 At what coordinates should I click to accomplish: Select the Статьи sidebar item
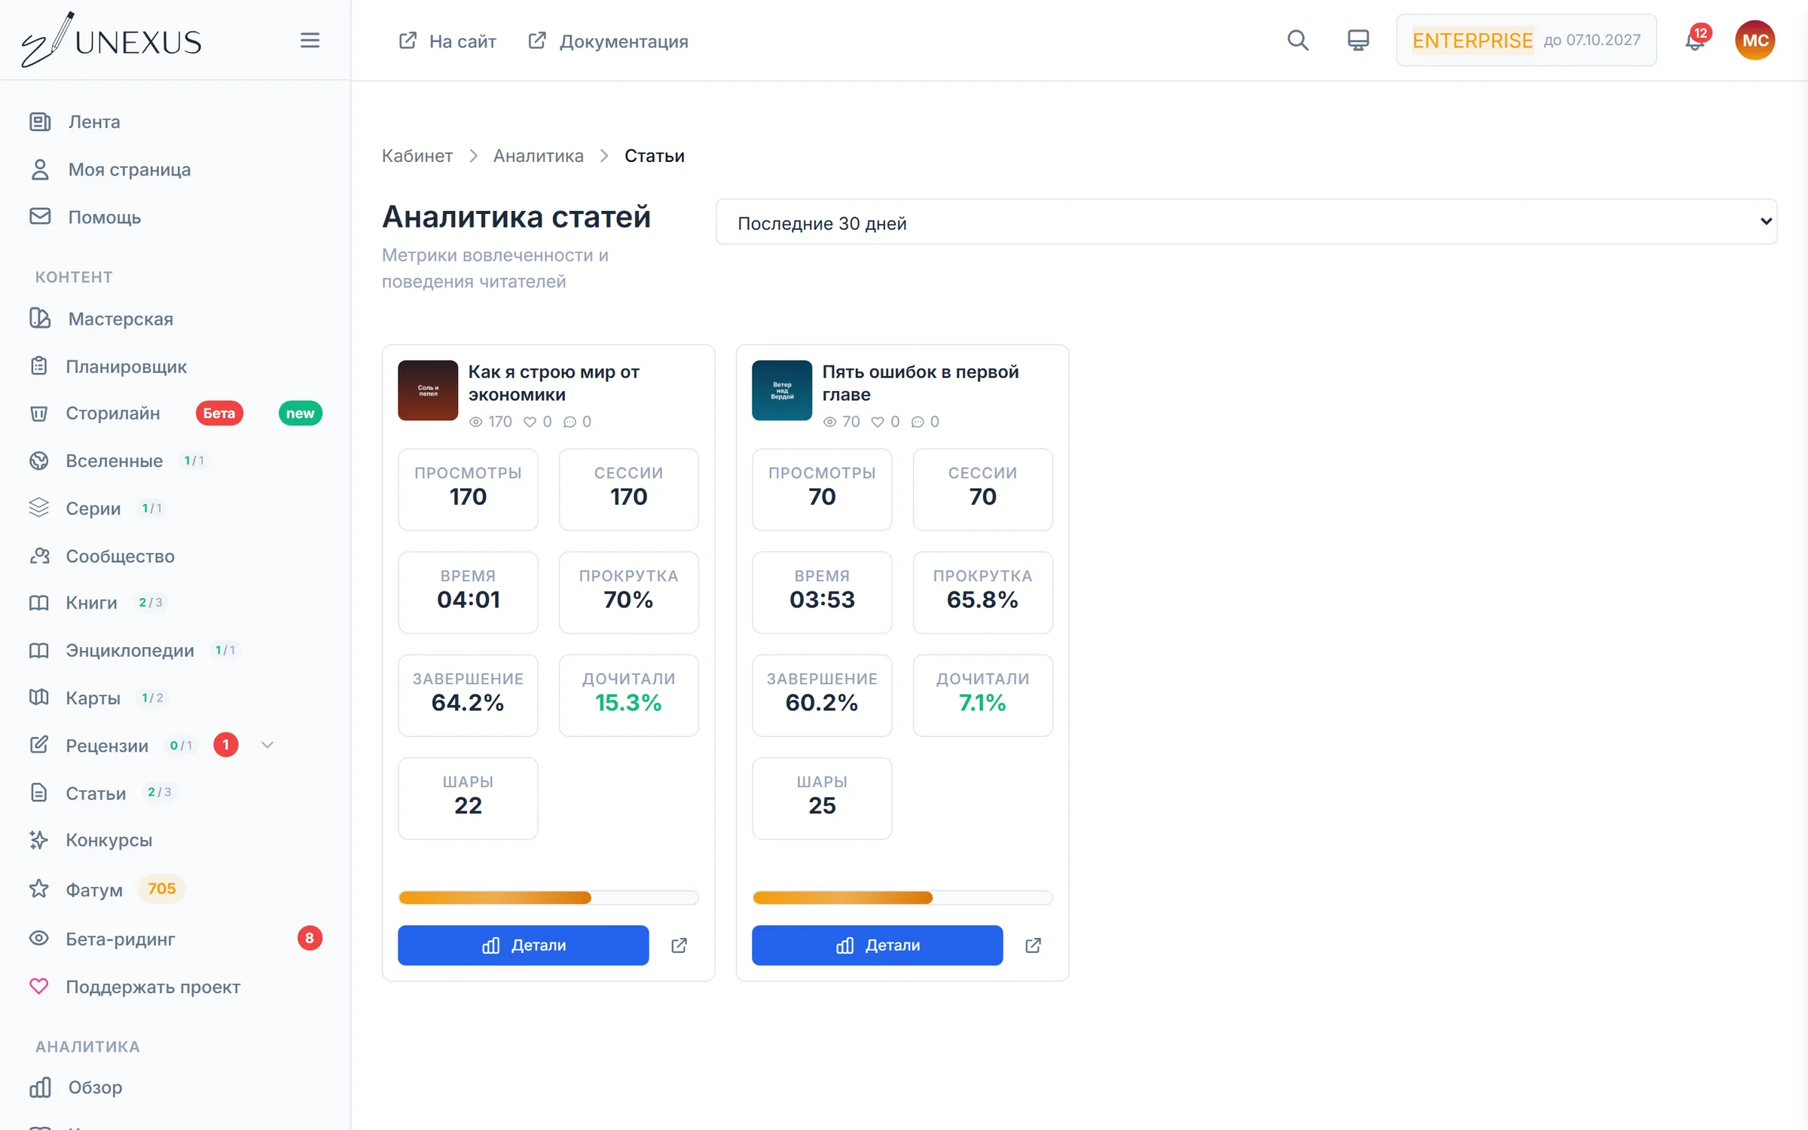[96, 793]
